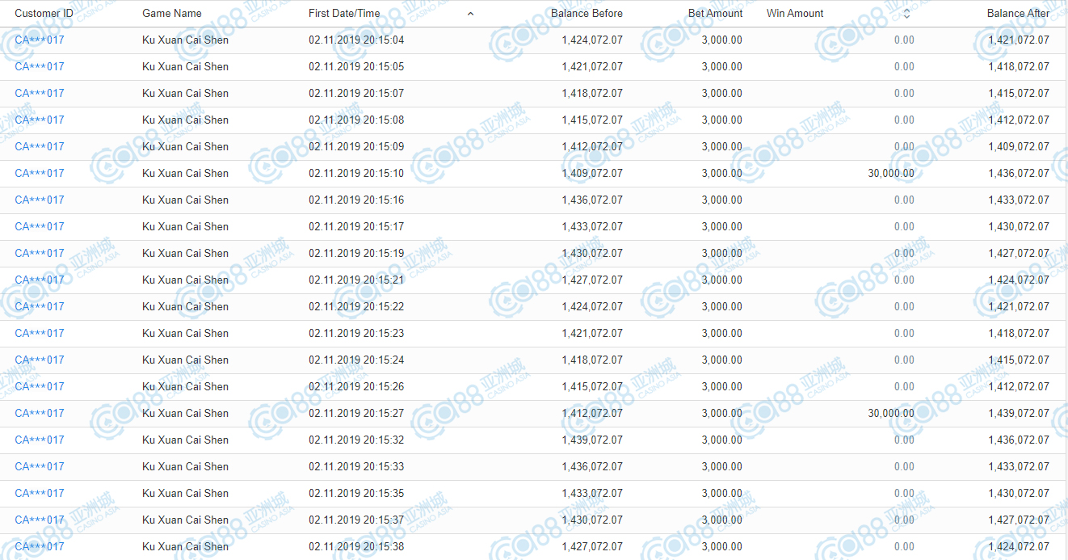Image resolution: width=1068 pixels, height=560 pixels.
Task: Open customer link in the 20:15:37 row
Action: coord(40,520)
